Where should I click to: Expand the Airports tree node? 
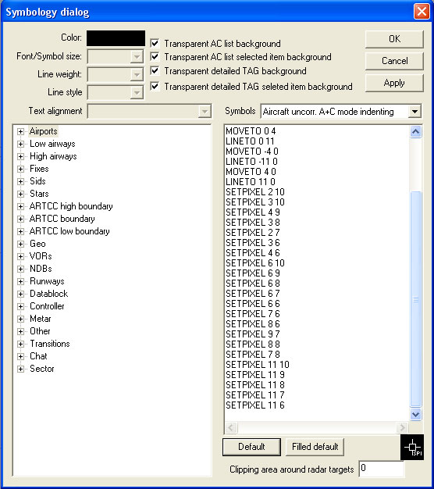click(x=20, y=131)
